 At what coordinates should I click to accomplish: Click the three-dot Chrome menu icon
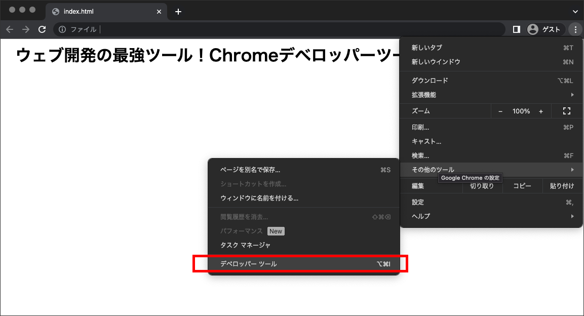(x=575, y=29)
